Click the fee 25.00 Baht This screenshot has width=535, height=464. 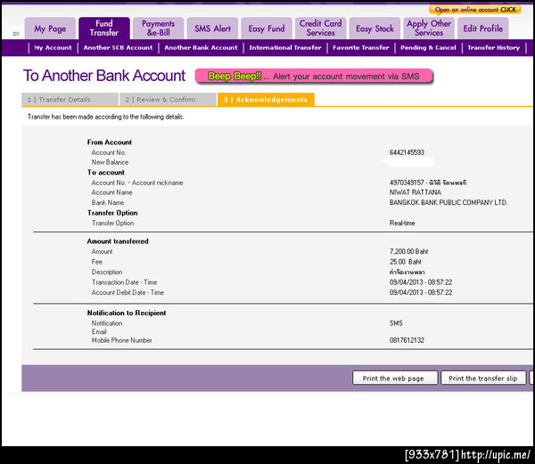(406, 262)
